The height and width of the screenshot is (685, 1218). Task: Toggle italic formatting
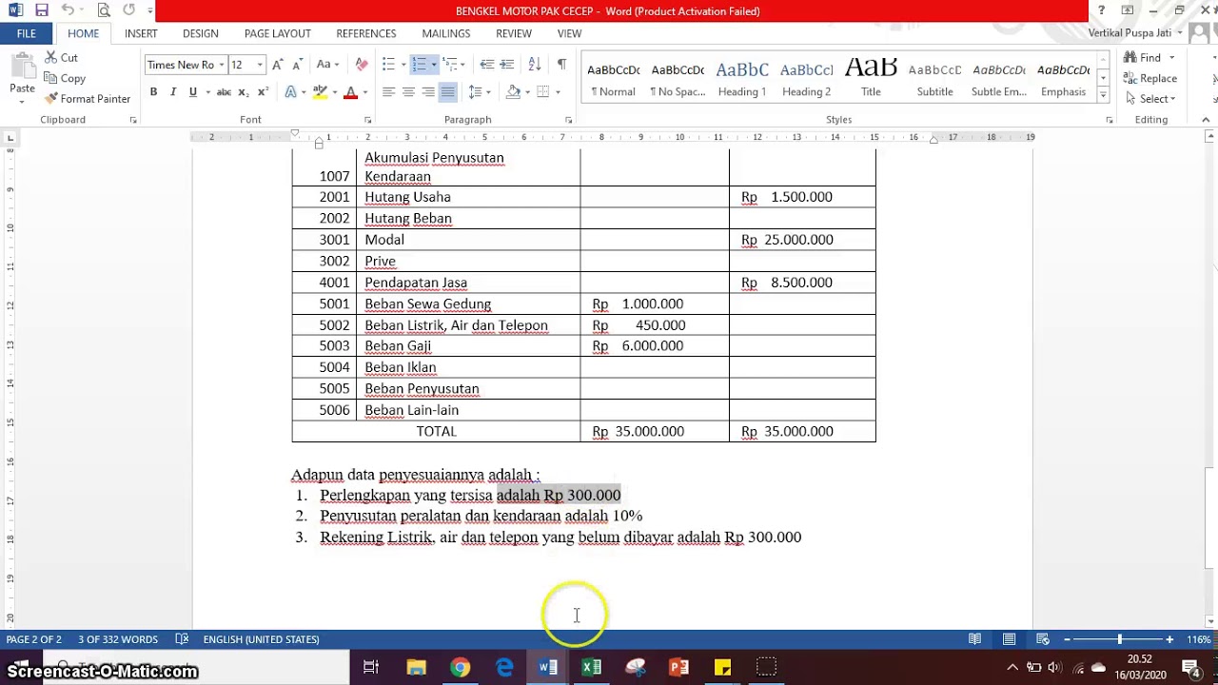(x=173, y=92)
